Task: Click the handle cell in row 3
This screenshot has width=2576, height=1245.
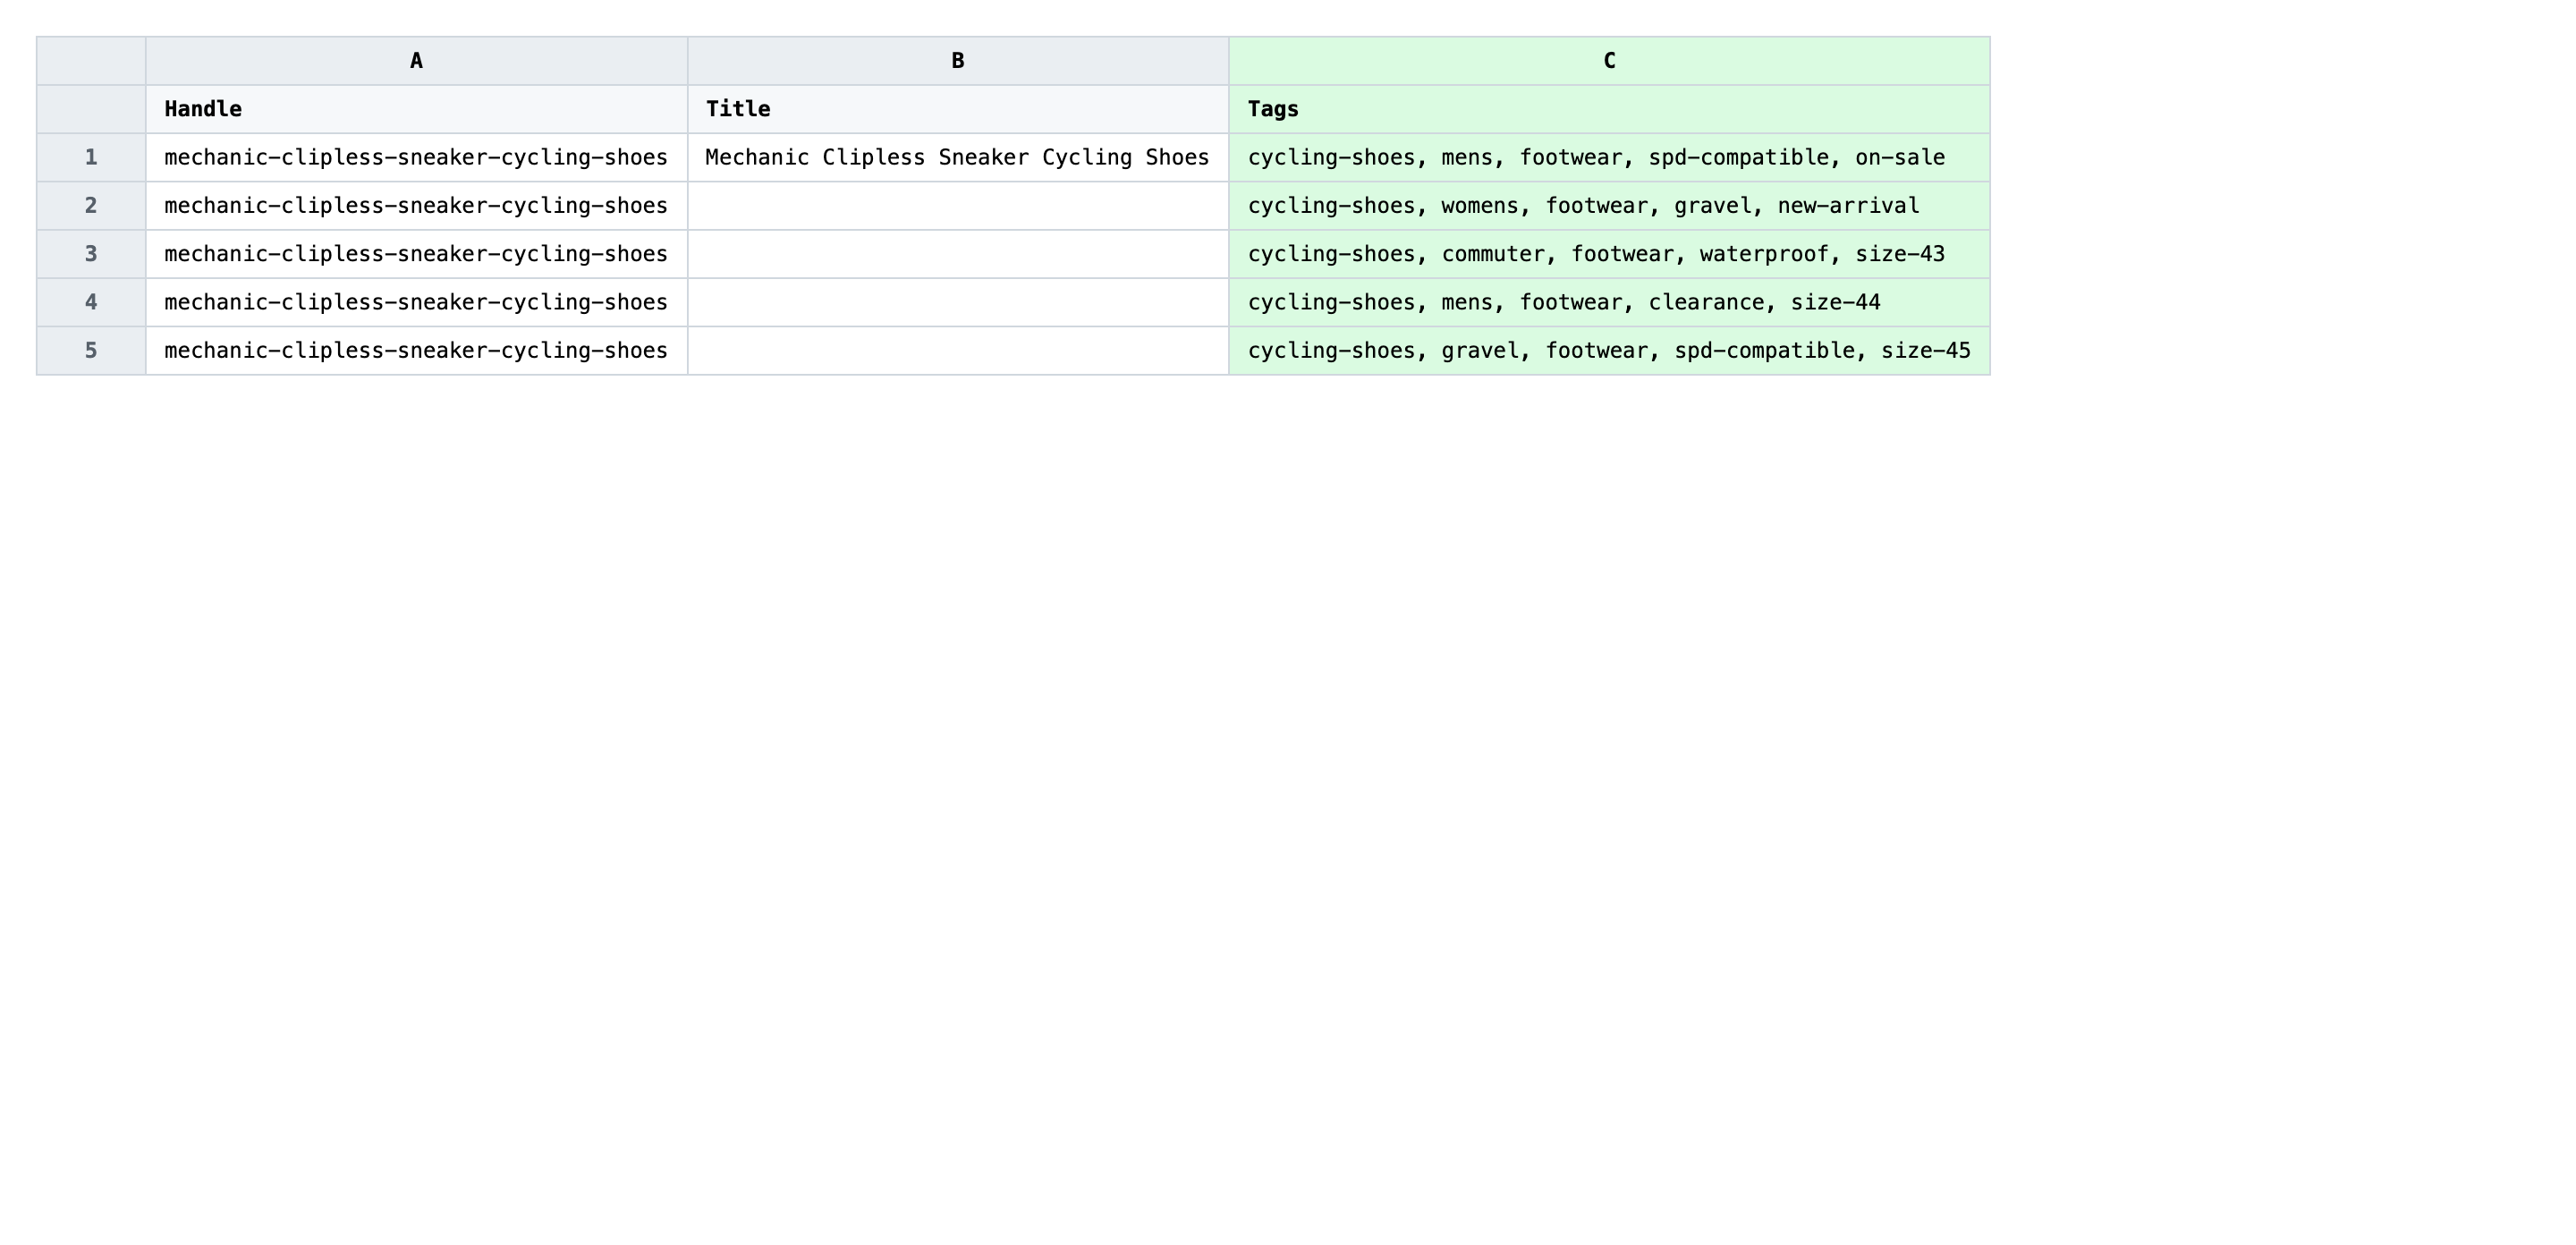Action: pyautogui.click(x=416, y=254)
